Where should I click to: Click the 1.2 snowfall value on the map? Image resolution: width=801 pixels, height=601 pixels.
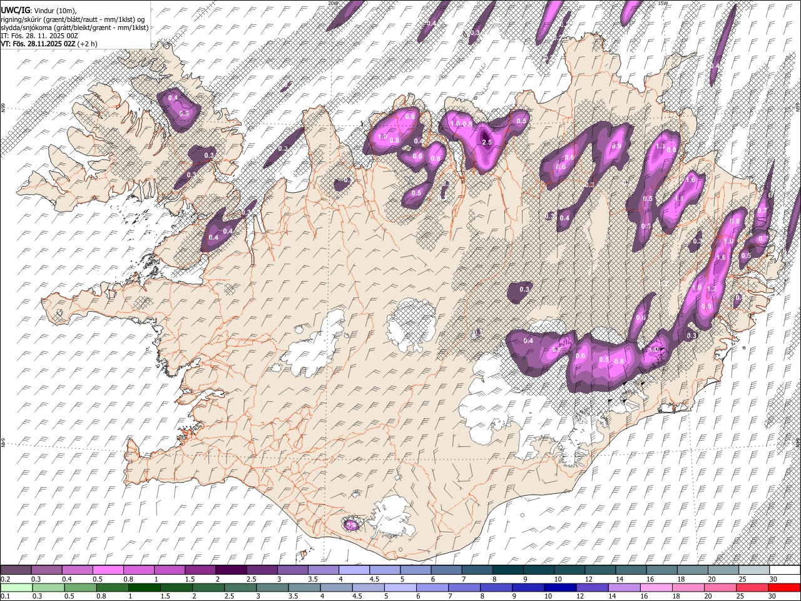(711, 289)
